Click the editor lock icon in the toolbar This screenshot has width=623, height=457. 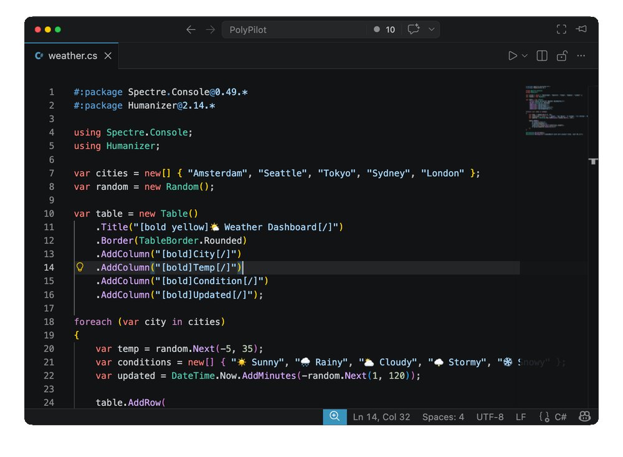point(561,55)
